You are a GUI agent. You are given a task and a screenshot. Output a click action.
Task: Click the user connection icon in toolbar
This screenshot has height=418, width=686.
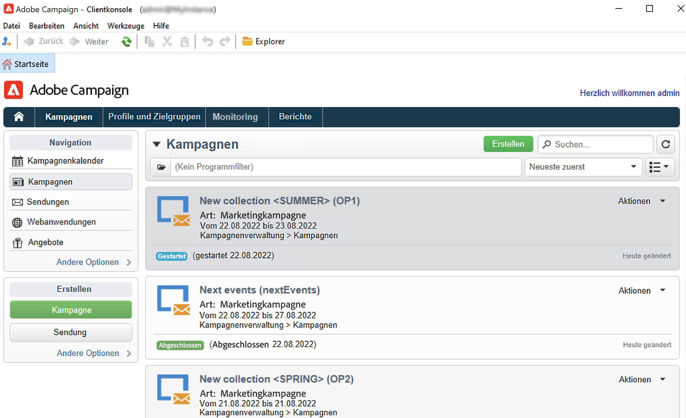click(7, 42)
